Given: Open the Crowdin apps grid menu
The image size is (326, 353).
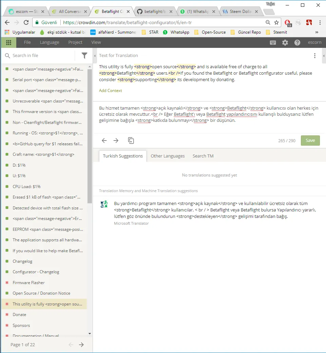Looking at the screenshot, I should pyautogui.click(x=8, y=42).
